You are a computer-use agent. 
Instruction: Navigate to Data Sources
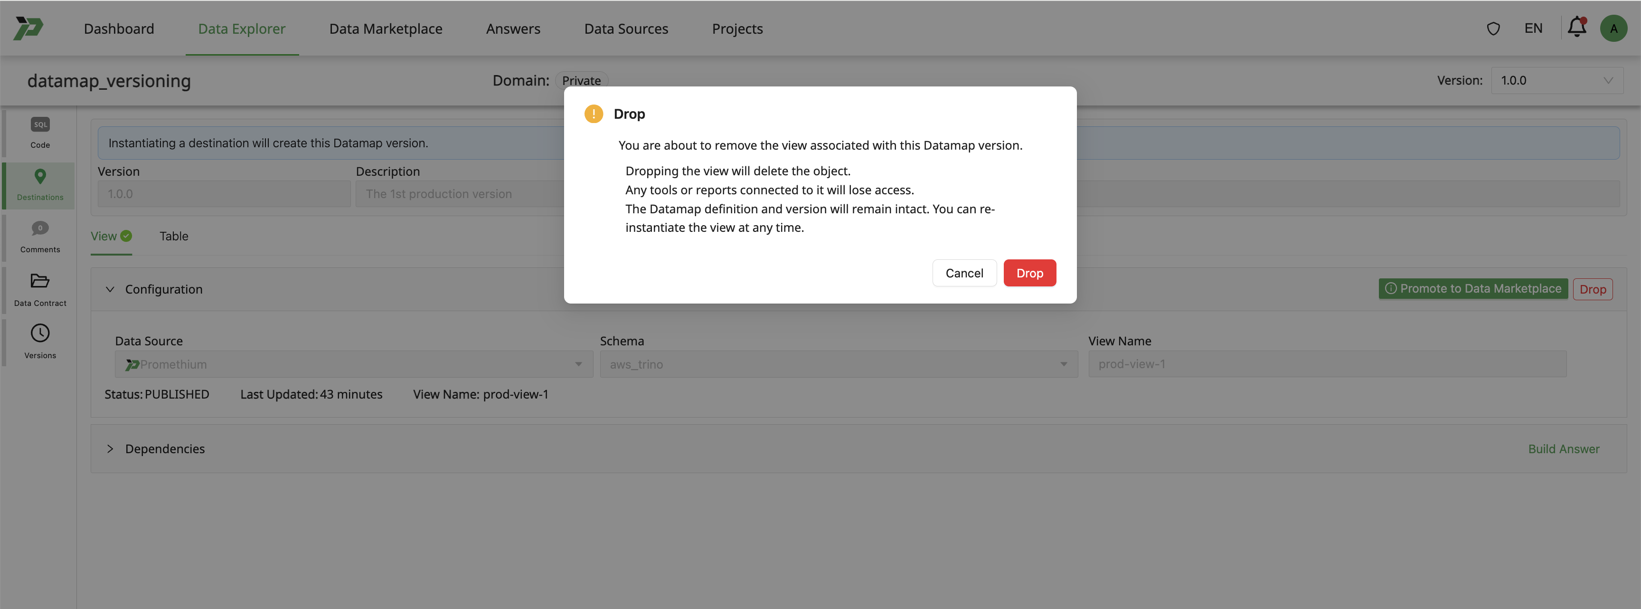point(626,28)
